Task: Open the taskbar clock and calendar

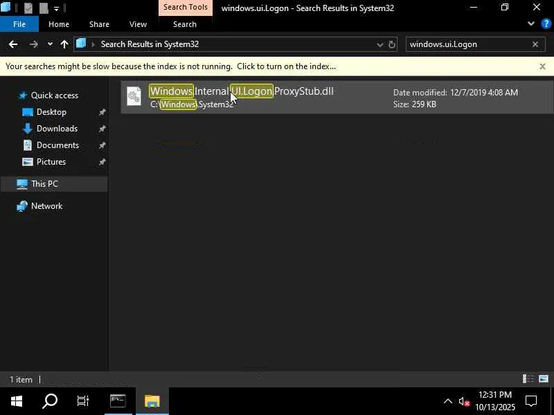Action: pyautogui.click(x=495, y=401)
